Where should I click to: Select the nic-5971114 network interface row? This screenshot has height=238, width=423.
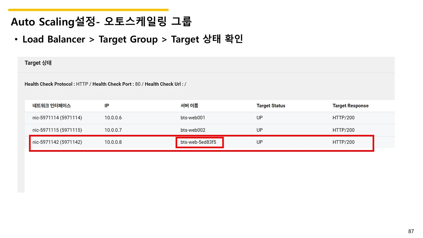tap(210, 118)
